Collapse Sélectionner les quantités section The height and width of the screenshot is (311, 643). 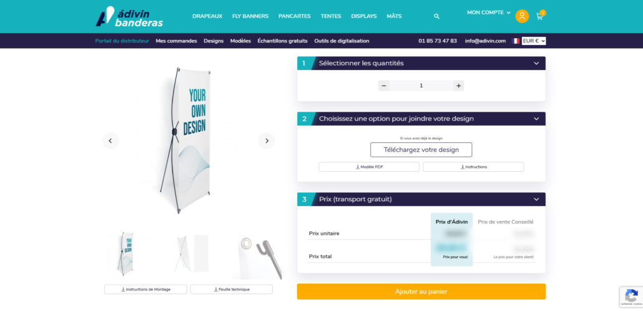click(x=536, y=63)
